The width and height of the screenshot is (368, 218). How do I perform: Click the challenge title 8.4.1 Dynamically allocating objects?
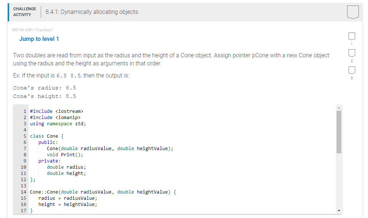[x=92, y=11]
